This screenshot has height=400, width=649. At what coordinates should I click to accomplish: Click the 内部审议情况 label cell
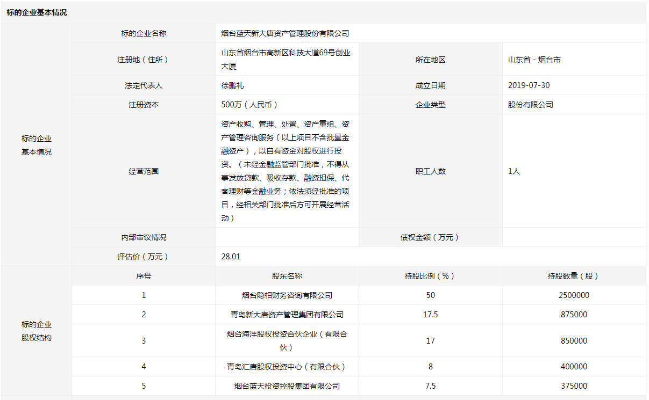click(143, 237)
